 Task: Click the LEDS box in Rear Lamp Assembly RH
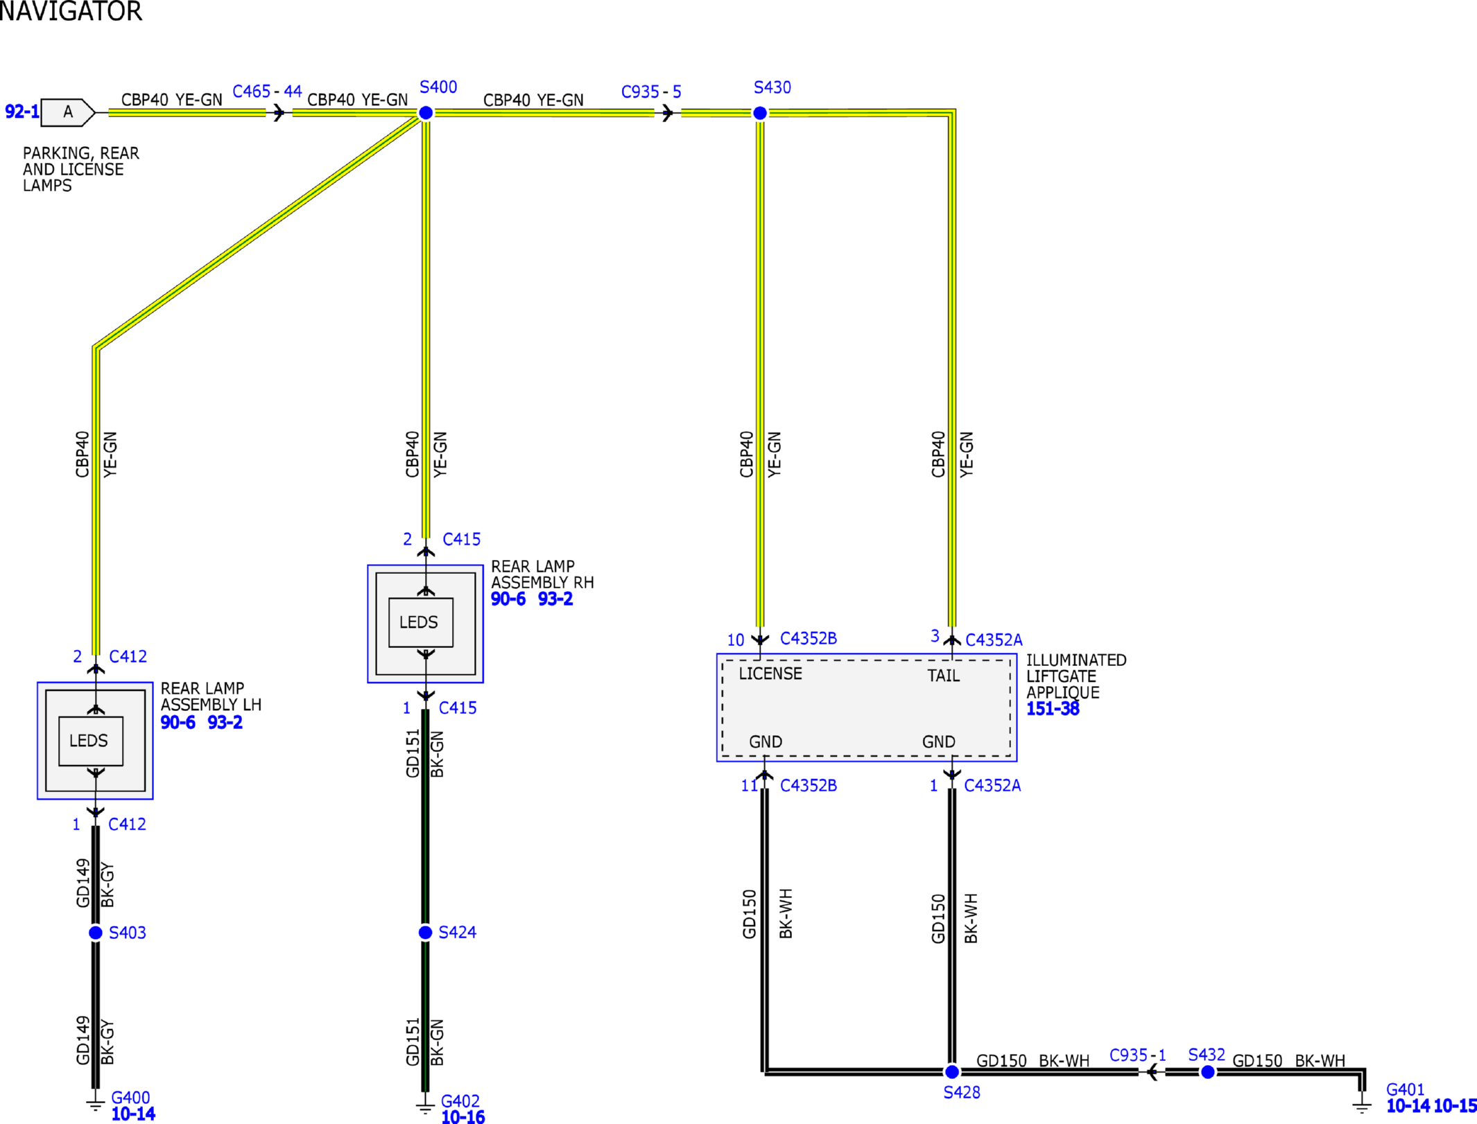[x=421, y=622]
